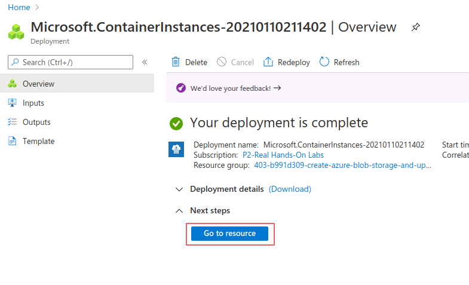
Task: Click the 'Resource group:' label
Action: coord(221,165)
